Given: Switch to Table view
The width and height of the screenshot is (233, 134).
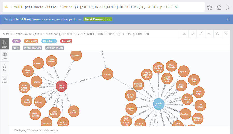Looking at the screenshot, I should coord(4,56).
